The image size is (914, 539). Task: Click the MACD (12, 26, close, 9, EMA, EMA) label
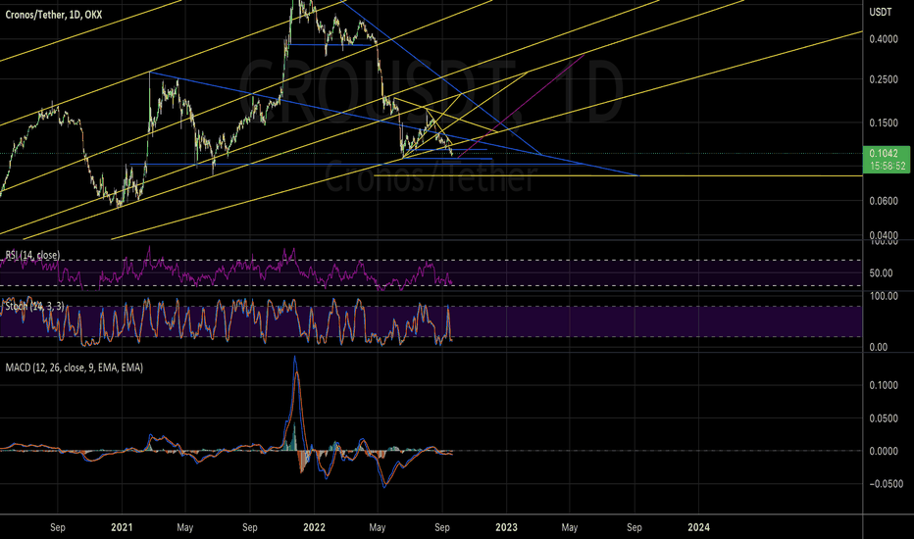(74, 367)
